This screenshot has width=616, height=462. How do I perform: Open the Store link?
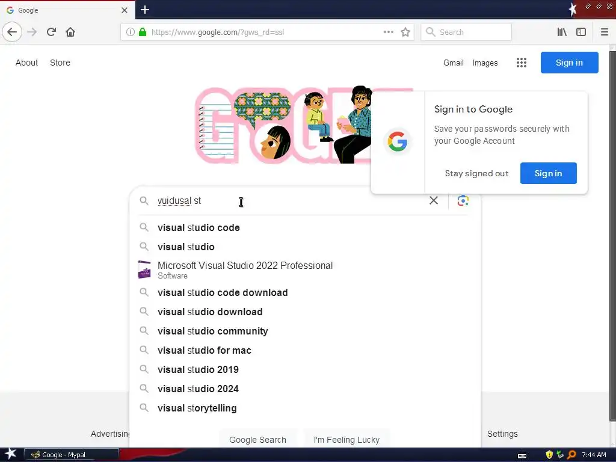point(60,63)
